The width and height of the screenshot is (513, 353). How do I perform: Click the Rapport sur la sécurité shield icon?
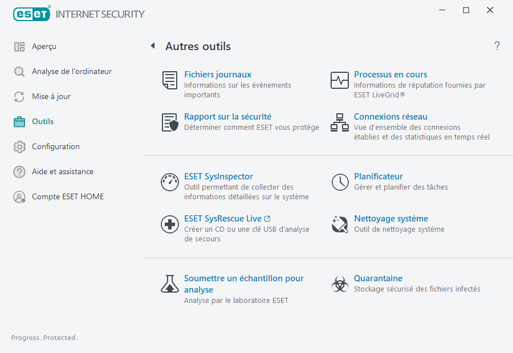170,122
